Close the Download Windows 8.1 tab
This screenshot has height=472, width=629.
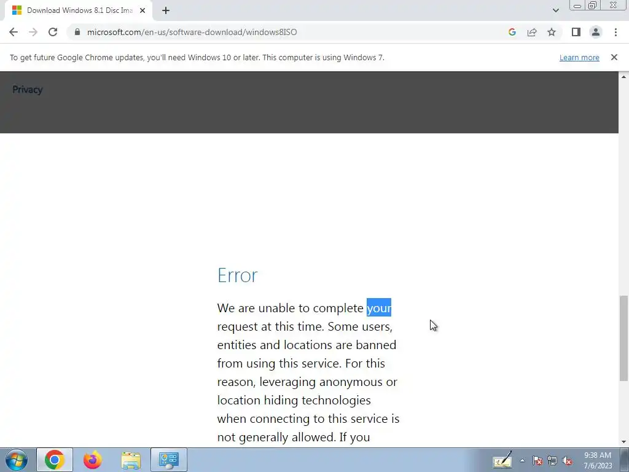click(143, 10)
